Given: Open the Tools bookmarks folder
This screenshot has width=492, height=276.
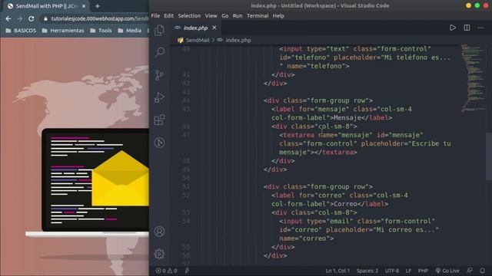Looking at the screenshot, I should (x=101, y=31).
